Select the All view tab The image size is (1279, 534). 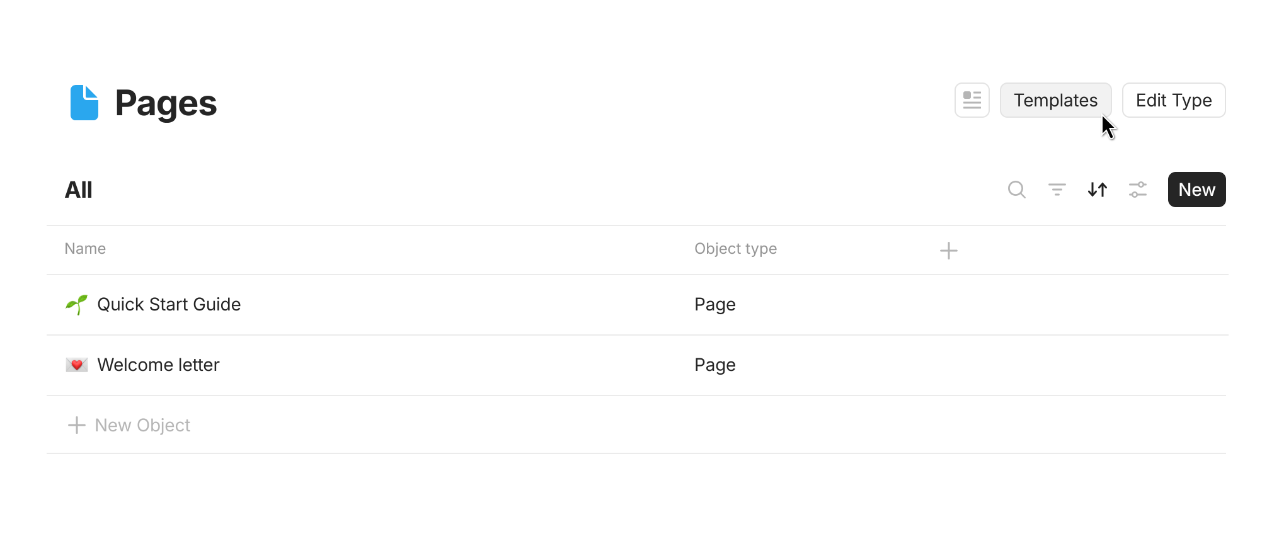tap(79, 190)
